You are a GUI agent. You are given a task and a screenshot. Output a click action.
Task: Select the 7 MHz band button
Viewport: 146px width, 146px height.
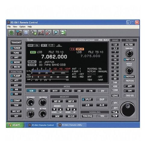(x=115, y=52)
